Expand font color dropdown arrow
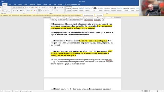Viewport: 164px width, 92px height. tap(36, 10)
